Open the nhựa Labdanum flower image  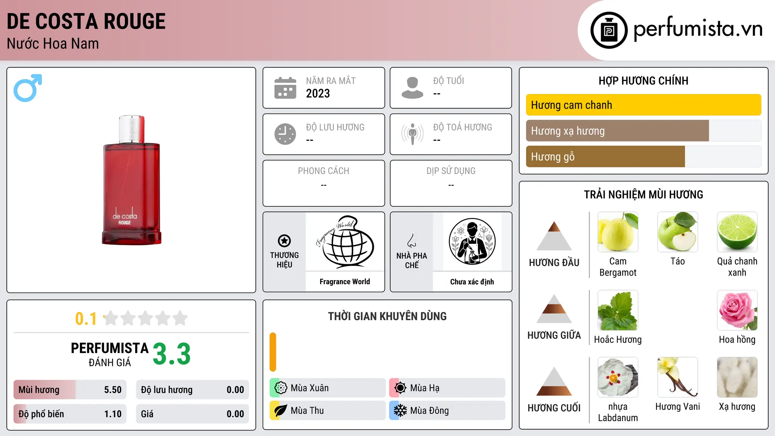click(618, 377)
